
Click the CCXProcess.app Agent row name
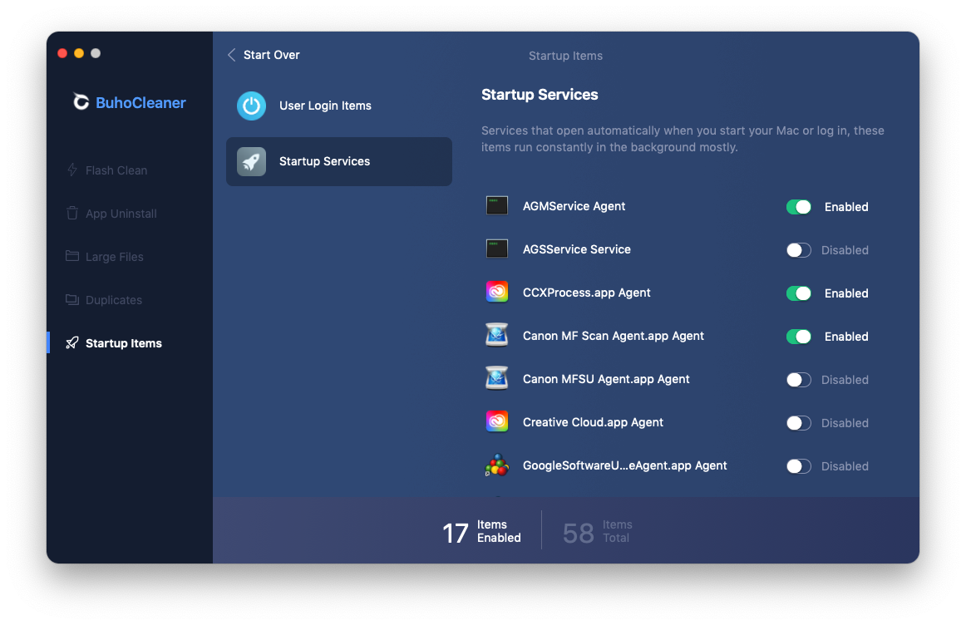(587, 293)
